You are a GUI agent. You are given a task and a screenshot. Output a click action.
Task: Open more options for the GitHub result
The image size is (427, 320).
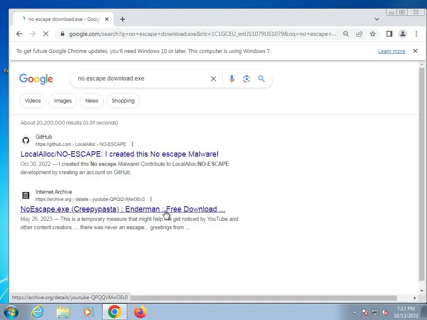[x=132, y=144]
